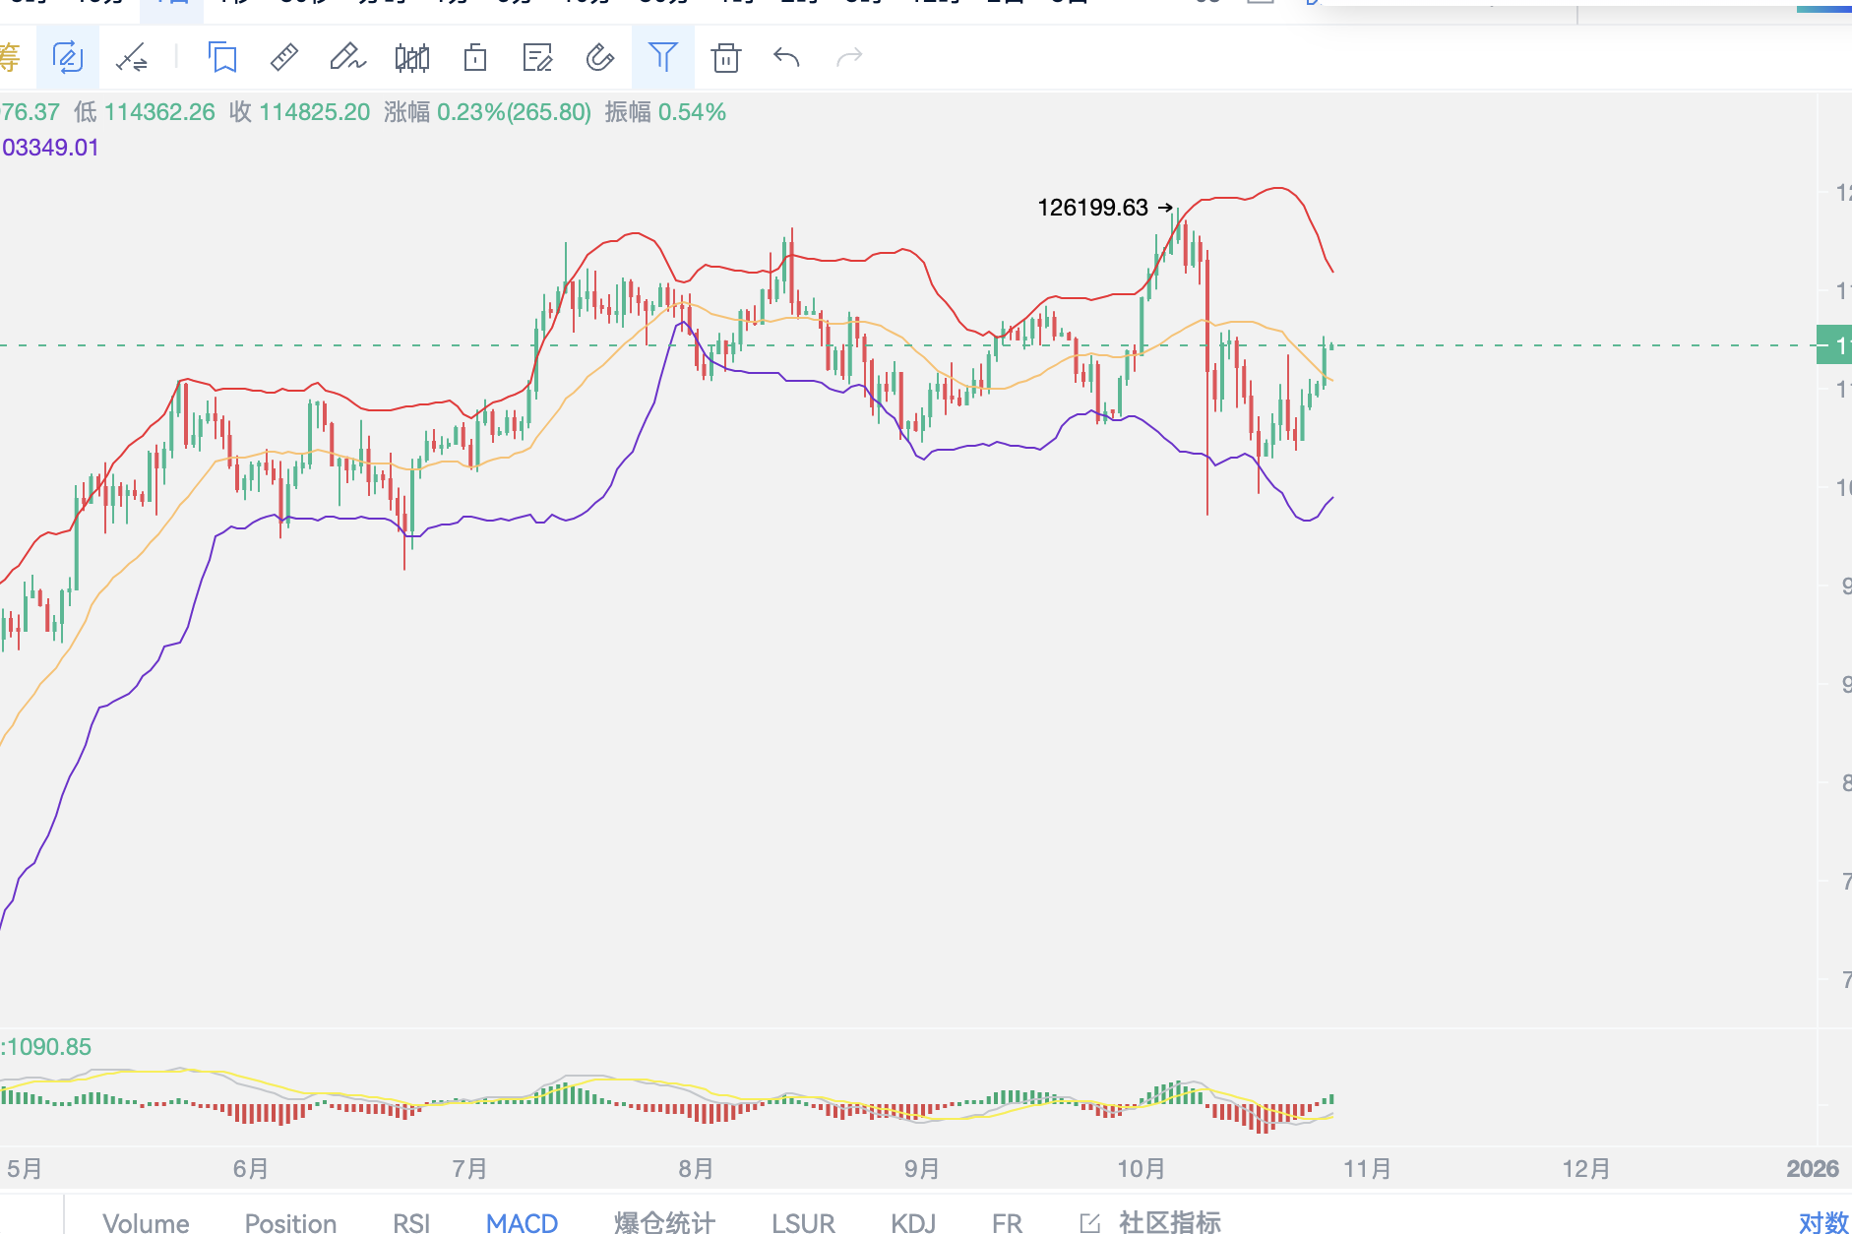Screen dimensions: 1852x1234
Task: Toggle the magnet snap mode
Action: (x=599, y=58)
